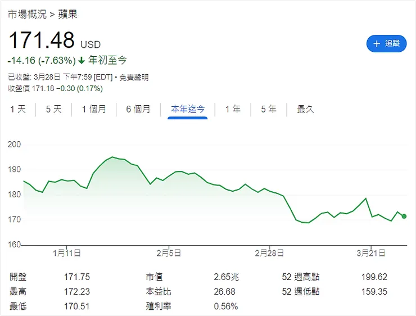This screenshot has width=416, height=316.
Task: Click the 本益比 label
Action: tap(159, 292)
